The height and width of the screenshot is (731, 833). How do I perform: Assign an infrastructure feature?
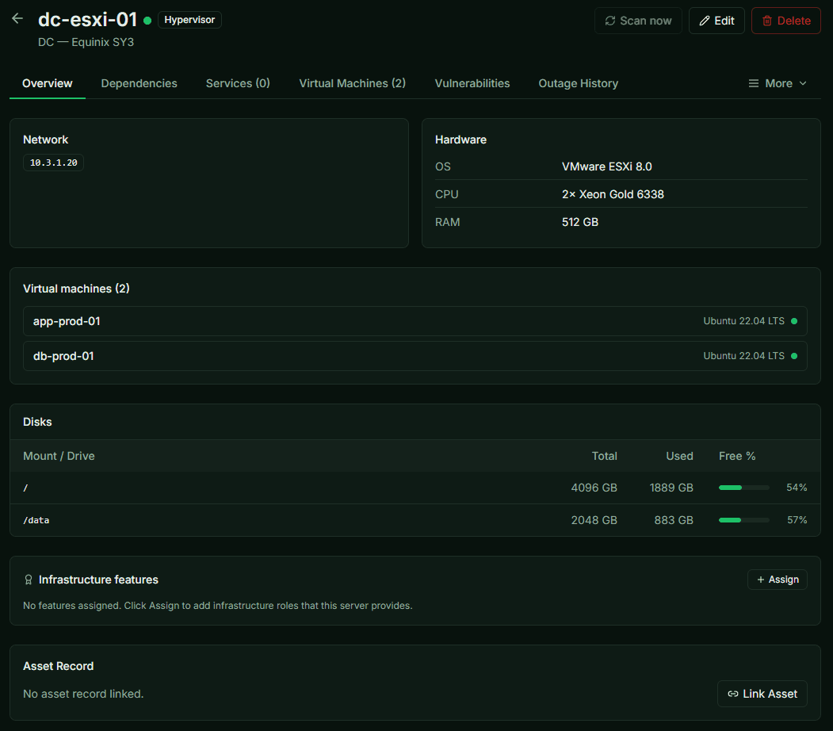point(778,580)
